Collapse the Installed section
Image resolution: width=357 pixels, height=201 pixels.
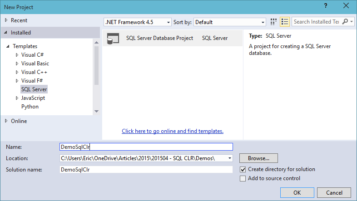6,33
